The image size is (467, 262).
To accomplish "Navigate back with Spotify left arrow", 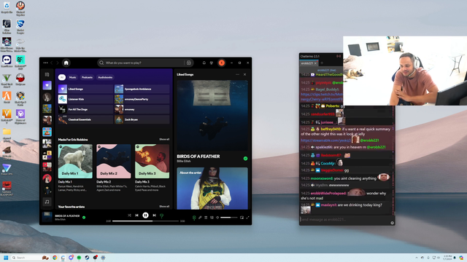I will coord(52,63).
